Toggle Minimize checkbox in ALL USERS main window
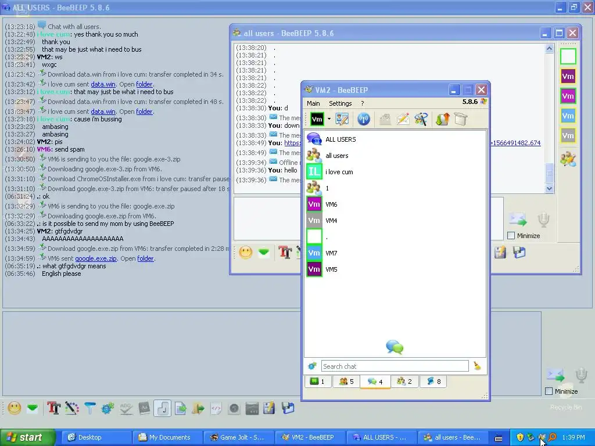Viewport: 595px width, 446px height. [x=549, y=391]
